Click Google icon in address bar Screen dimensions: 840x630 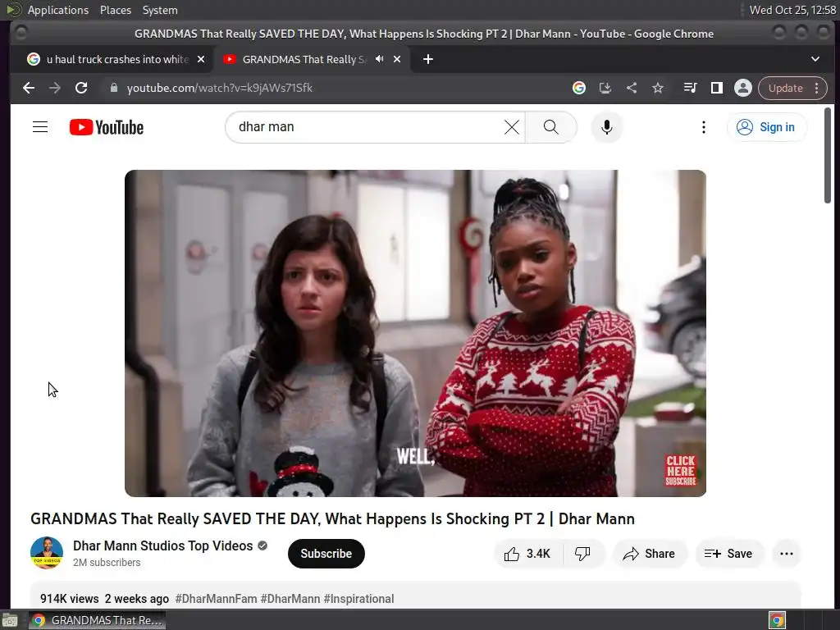tap(578, 88)
